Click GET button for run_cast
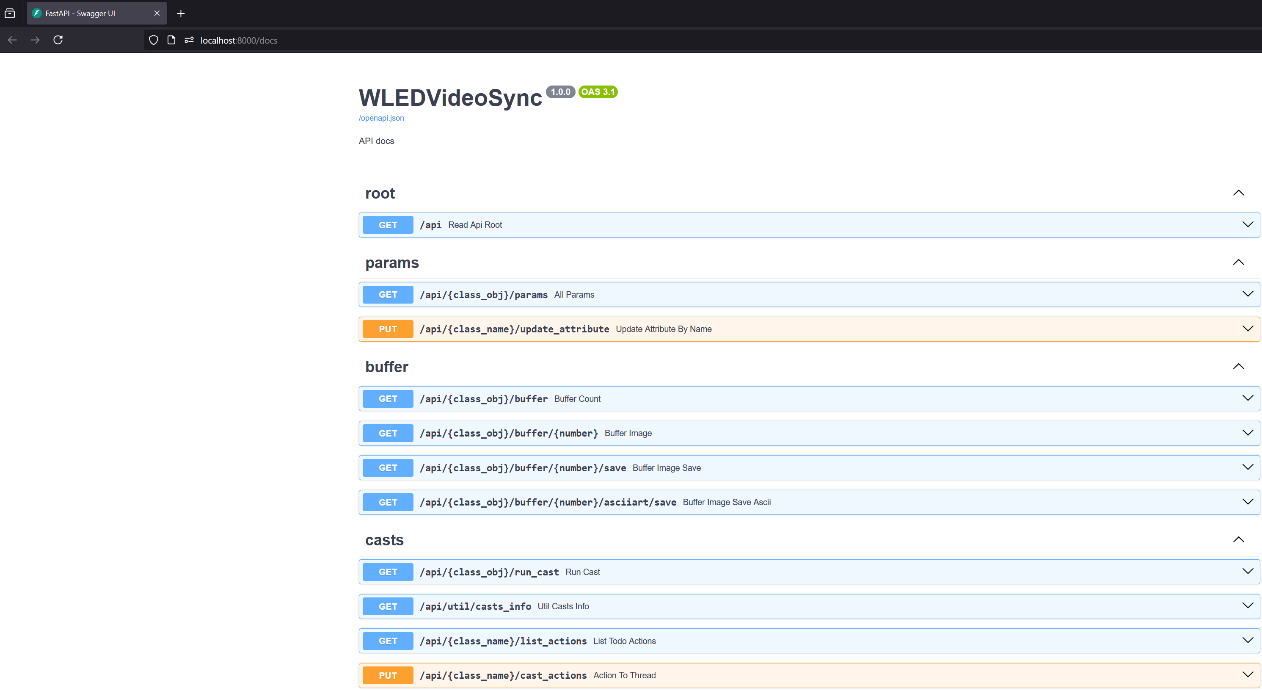 [388, 572]
